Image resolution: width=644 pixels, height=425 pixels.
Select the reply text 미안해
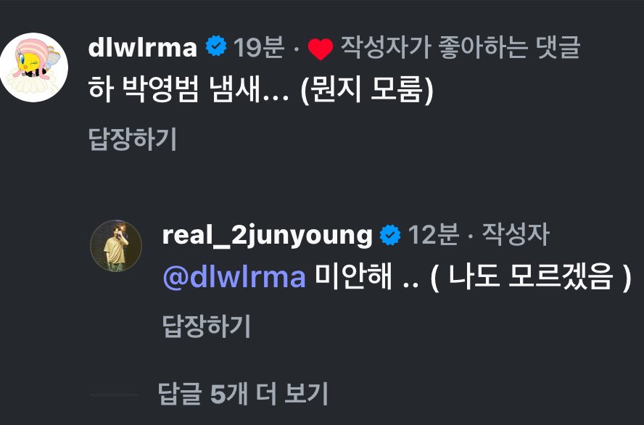(353, 276)
